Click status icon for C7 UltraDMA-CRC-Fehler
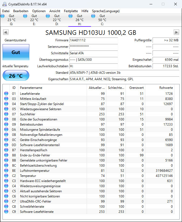 click(x=6, y=201)
